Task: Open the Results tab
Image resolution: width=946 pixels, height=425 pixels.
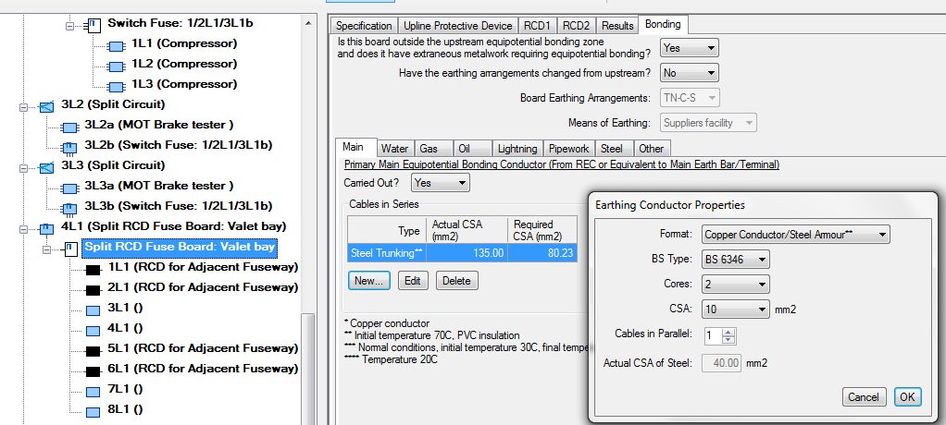Action: pyautogui.click(x=617, y=26)
